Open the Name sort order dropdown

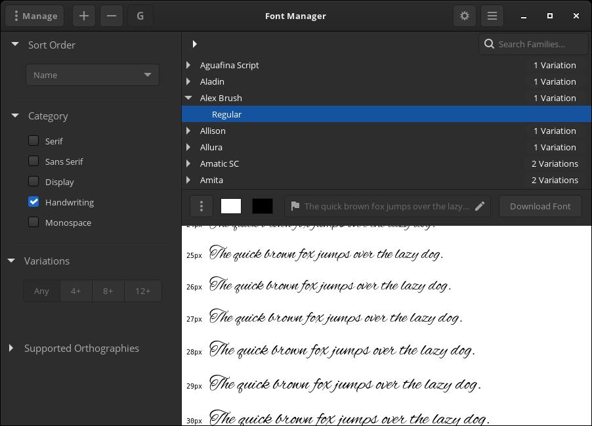pyautogui.click(x=93, y=75)
